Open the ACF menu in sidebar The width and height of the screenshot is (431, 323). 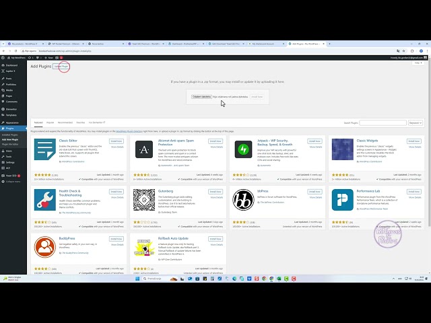point(8,168)
